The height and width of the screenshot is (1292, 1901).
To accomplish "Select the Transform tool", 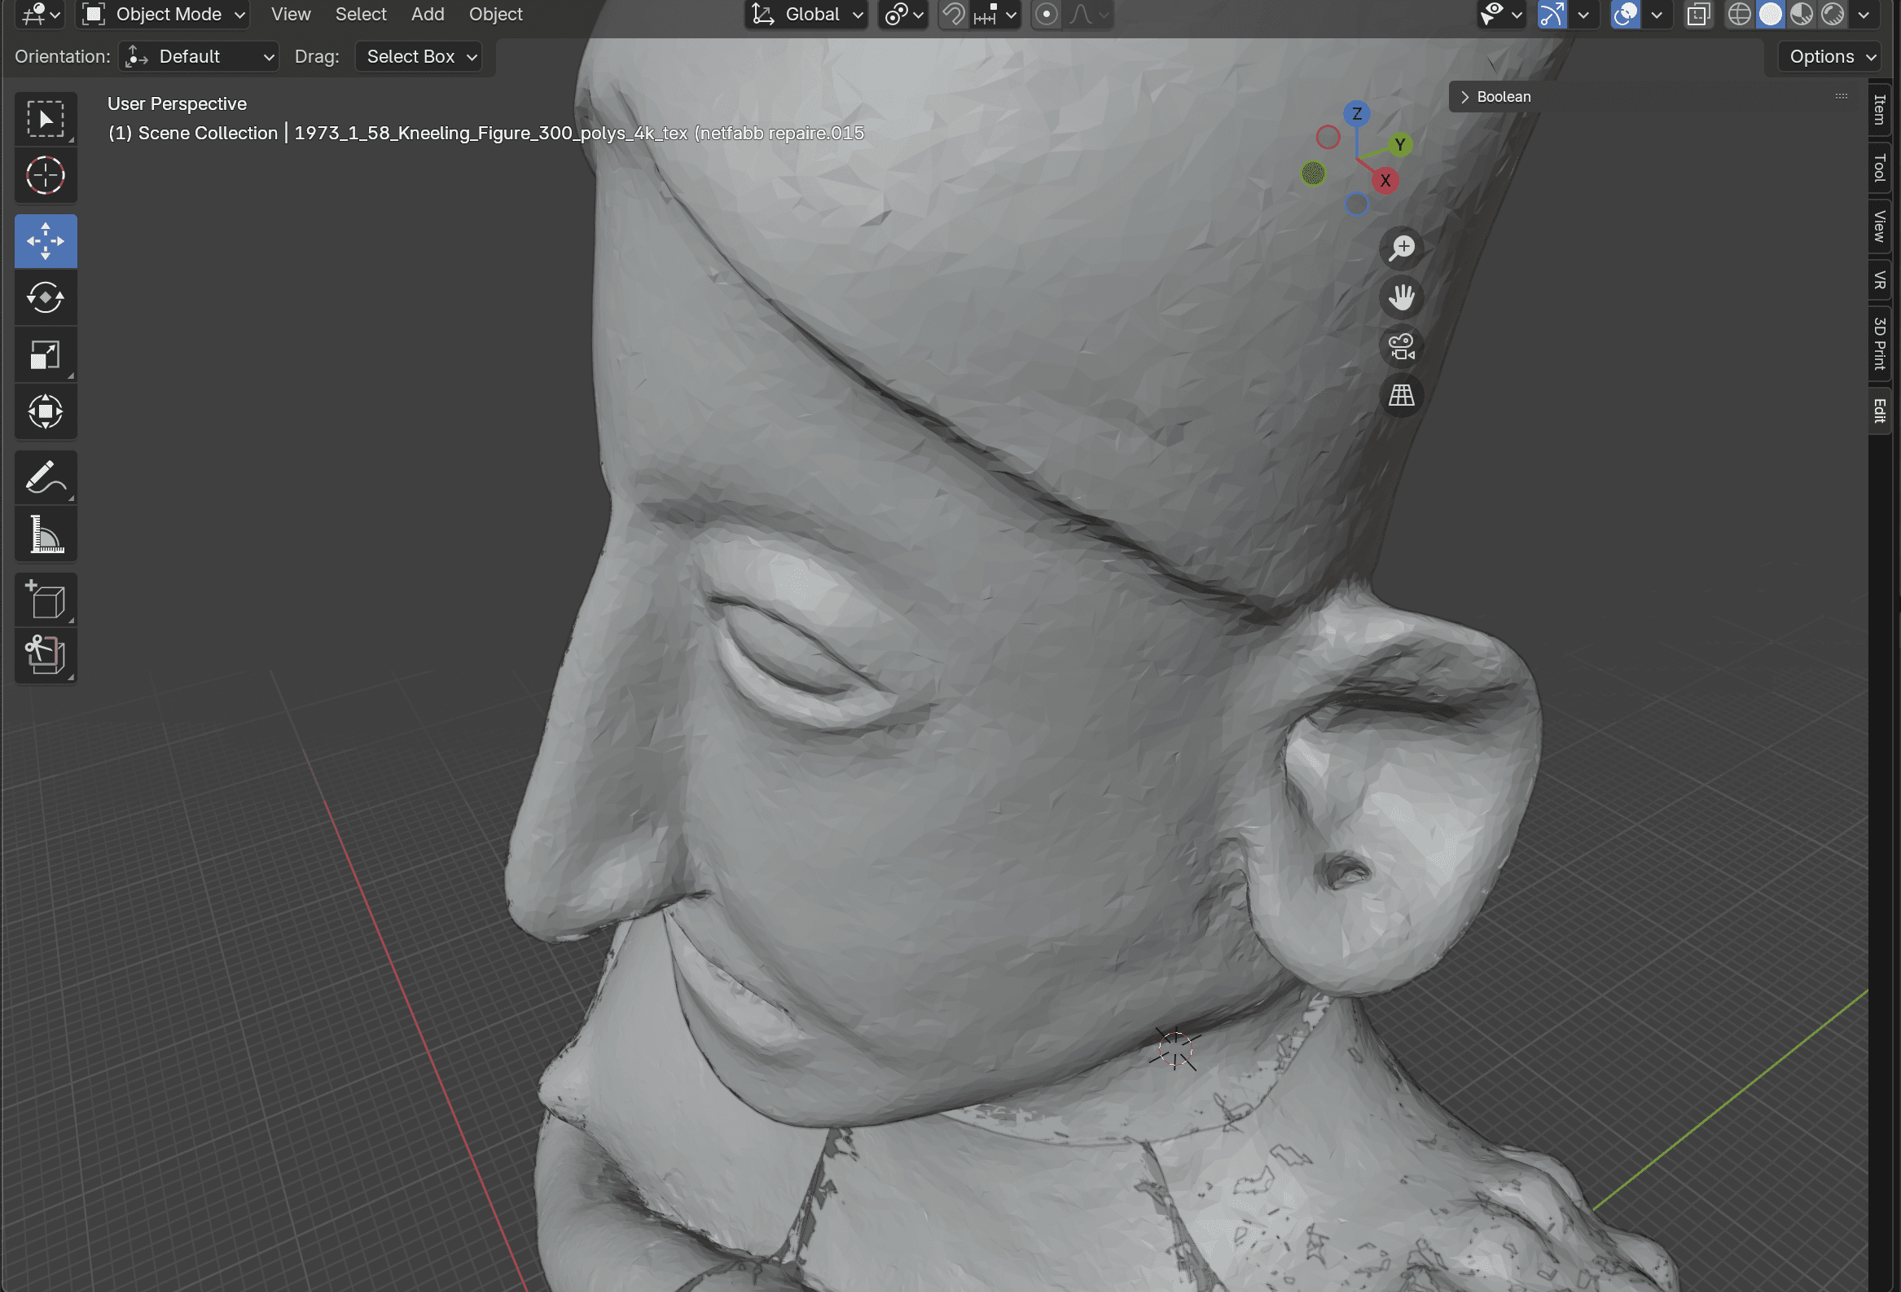I will pos(45,411).
